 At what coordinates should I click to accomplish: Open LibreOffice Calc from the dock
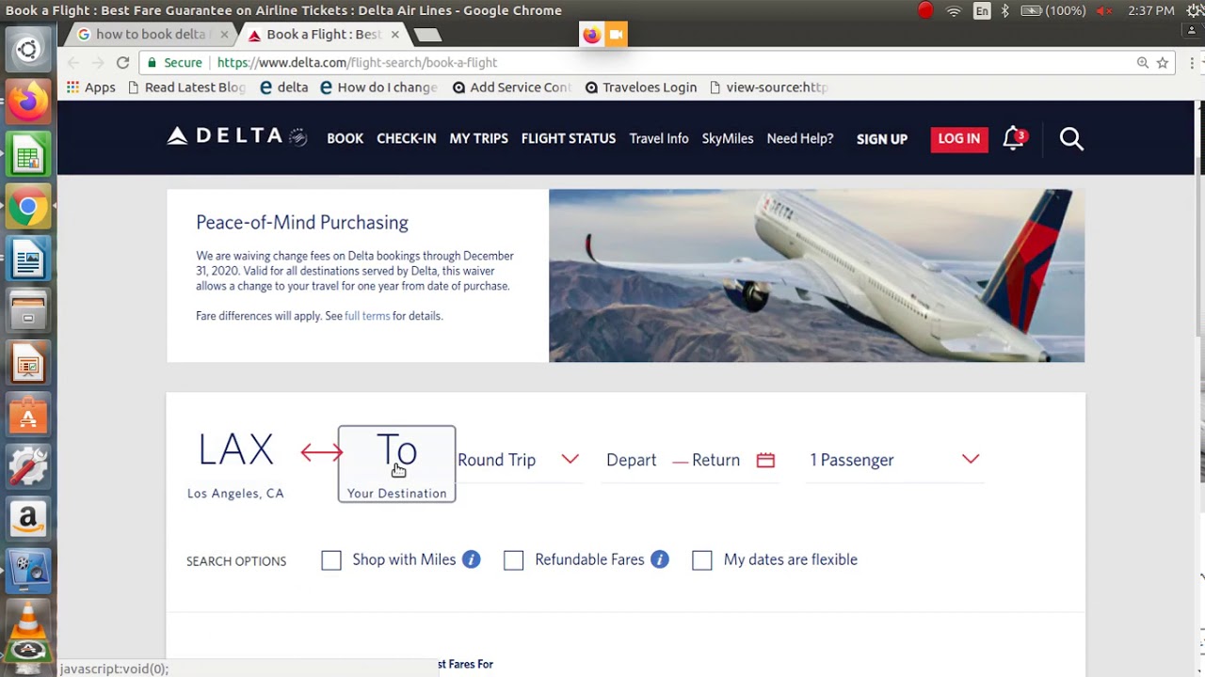[28, 154]
